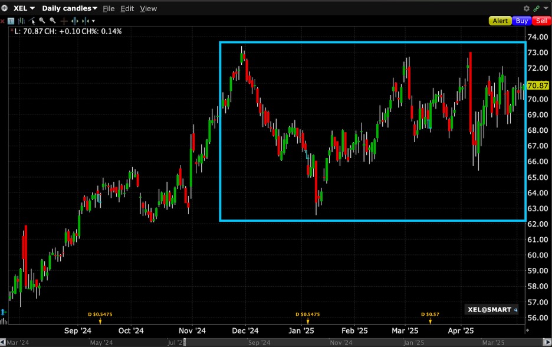552x347 pixels.
Task: Select the trendline drawing tool
Action: pos(32,21)
